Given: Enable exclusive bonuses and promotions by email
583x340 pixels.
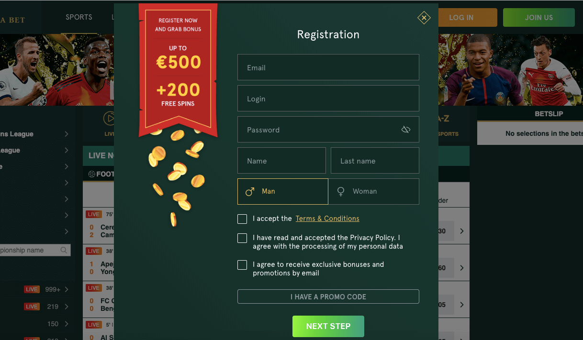Looking at the screenshot, I should [242, 264].
